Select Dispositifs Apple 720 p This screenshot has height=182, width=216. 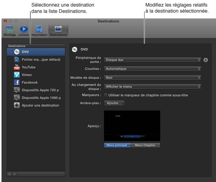click(x=36, y=90)
